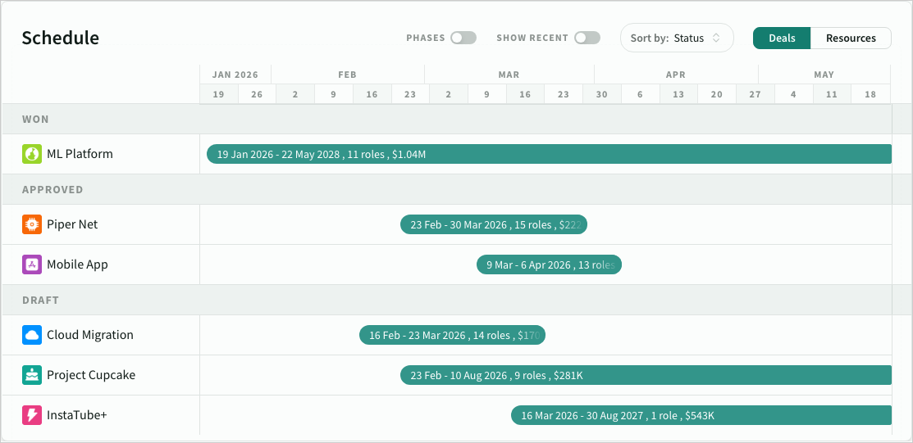Select the InstaTube+ 16 Mar timeline bar

pyautogui.click(x=701, y=415)
